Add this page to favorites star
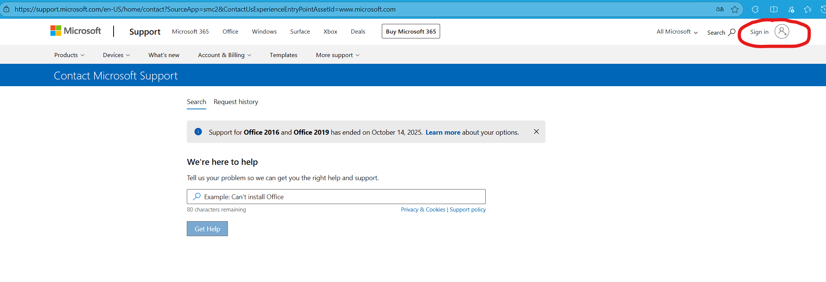This screenshot has height=282, width=826. (x=735, y=9)
